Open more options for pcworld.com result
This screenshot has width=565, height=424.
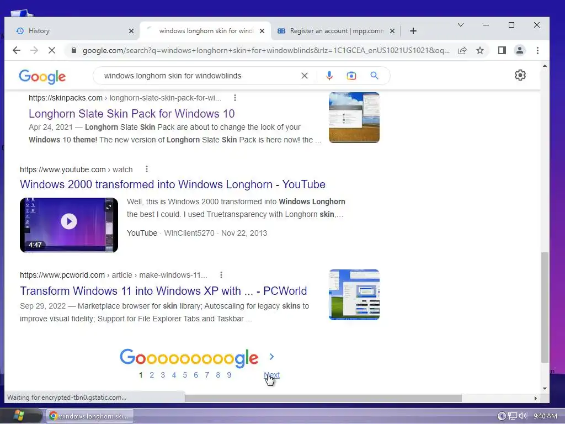[x=221, y=275]
